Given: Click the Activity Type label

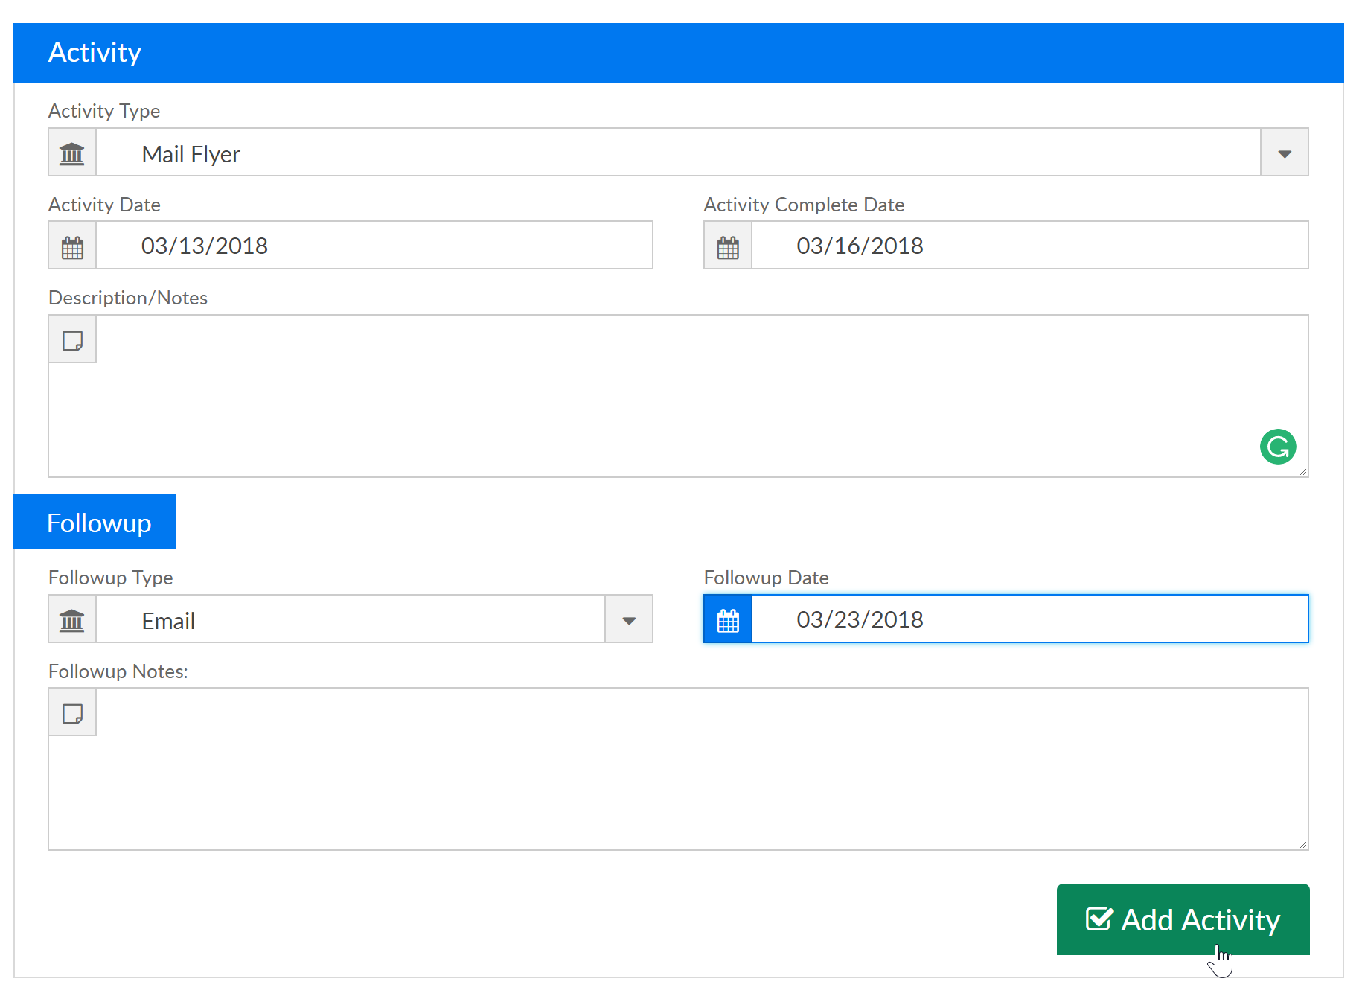Looking at the screenshot, I should [104, 111].
